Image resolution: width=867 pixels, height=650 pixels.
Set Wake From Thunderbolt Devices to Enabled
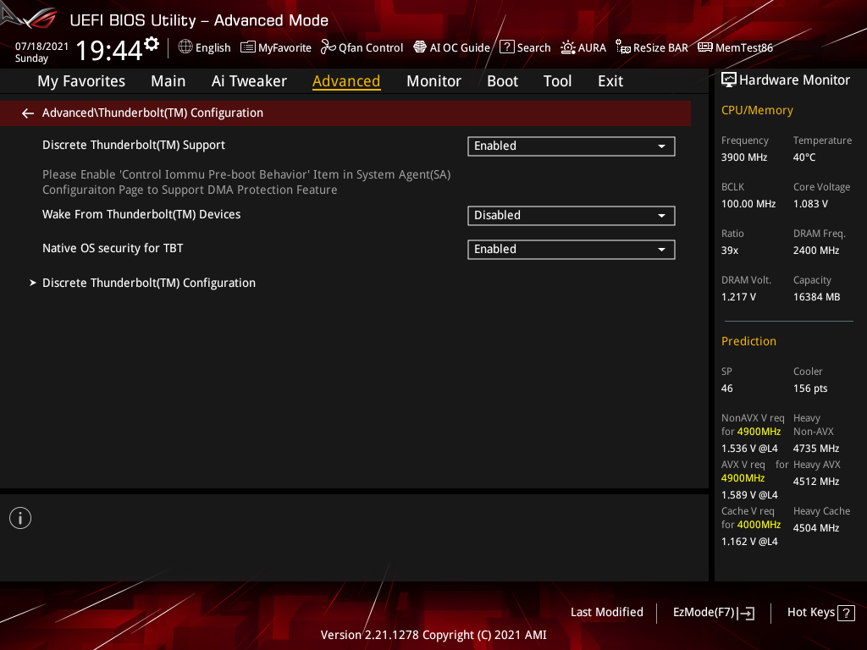(571, 215)
